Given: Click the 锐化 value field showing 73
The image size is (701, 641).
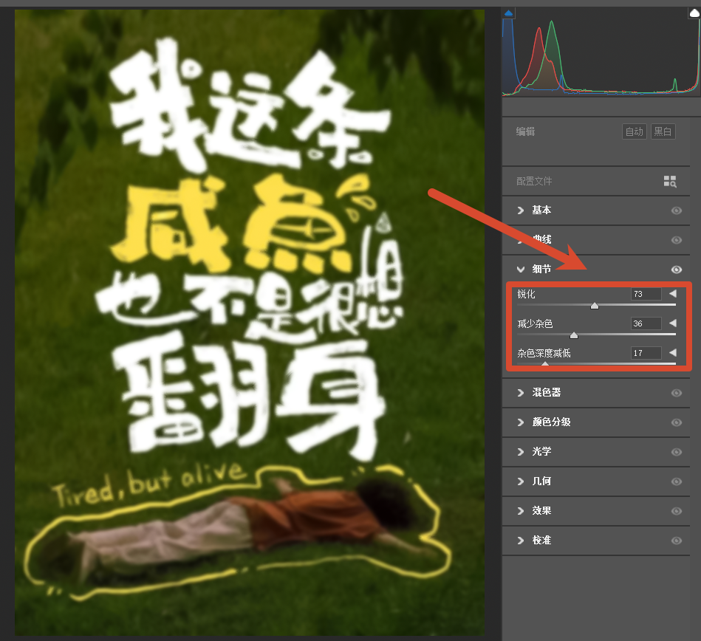Looking at the screenshot, I should coord(646,294).
